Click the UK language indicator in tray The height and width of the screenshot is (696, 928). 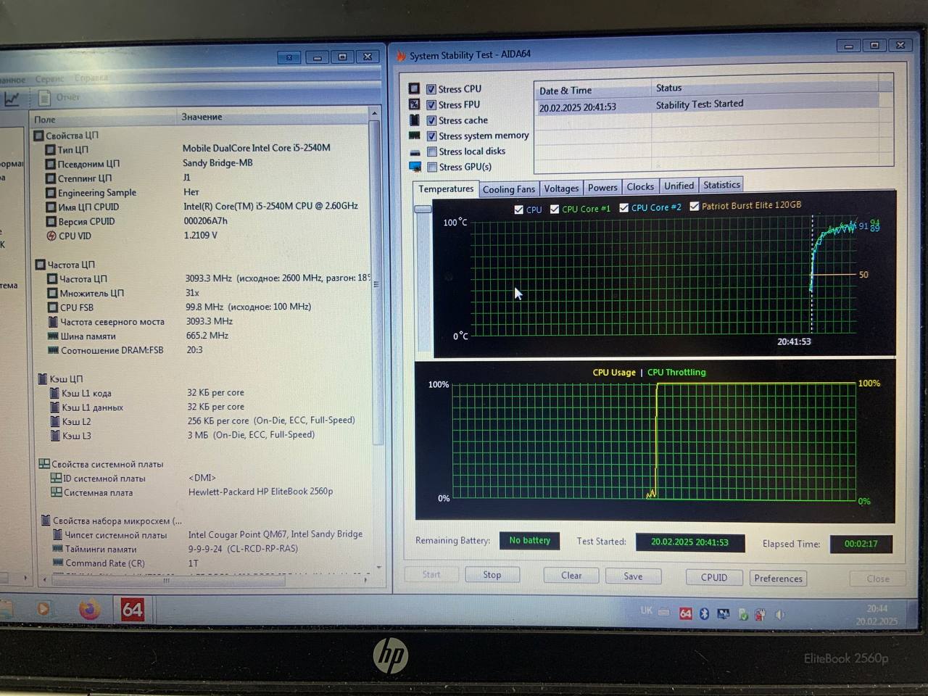pyautogui.click(x=646, y=611)
